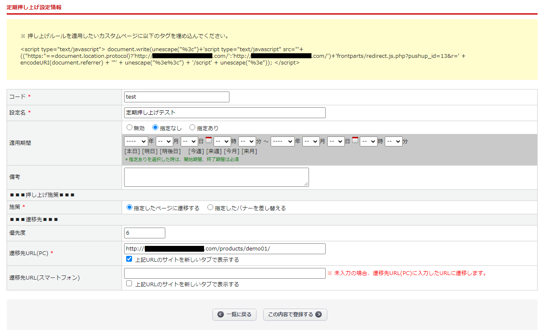Click the [来週] period shortcut
Viewport: 543px width, 332px height.
click(x=214, y=151)
